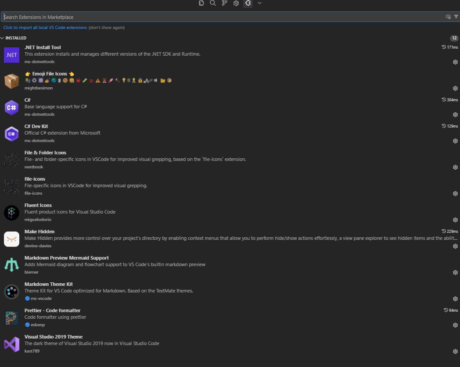Click to import all local VS Code extensions
The height and width of the screenshot is (367, 460).
tap(45, 28)
